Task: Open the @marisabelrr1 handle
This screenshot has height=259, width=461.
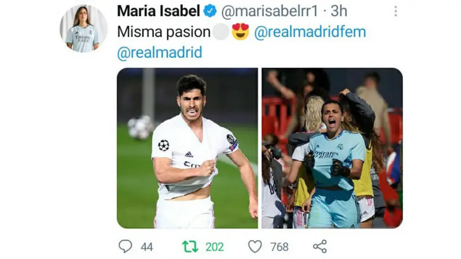Action: (270, 11)
